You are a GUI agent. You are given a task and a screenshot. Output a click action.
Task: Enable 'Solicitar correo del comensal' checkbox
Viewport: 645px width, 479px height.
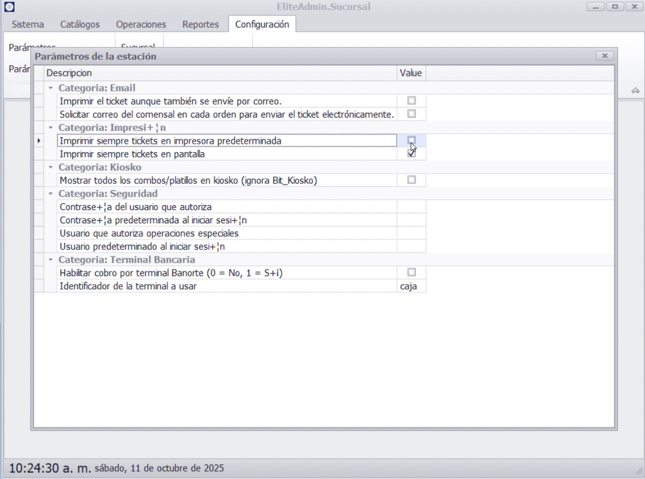411,113
